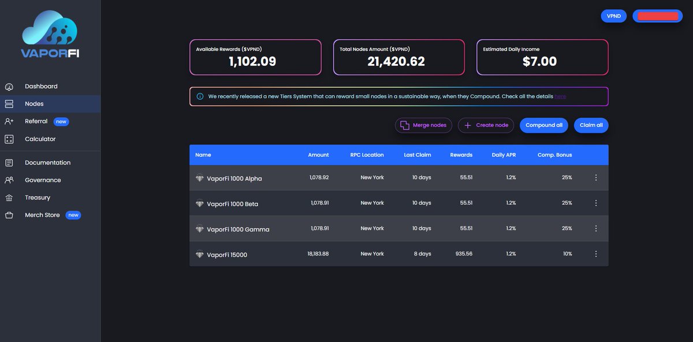Click the 935.56 rewards value
The height and width of the screenshot is (342, 693).
tap(464, 254)
